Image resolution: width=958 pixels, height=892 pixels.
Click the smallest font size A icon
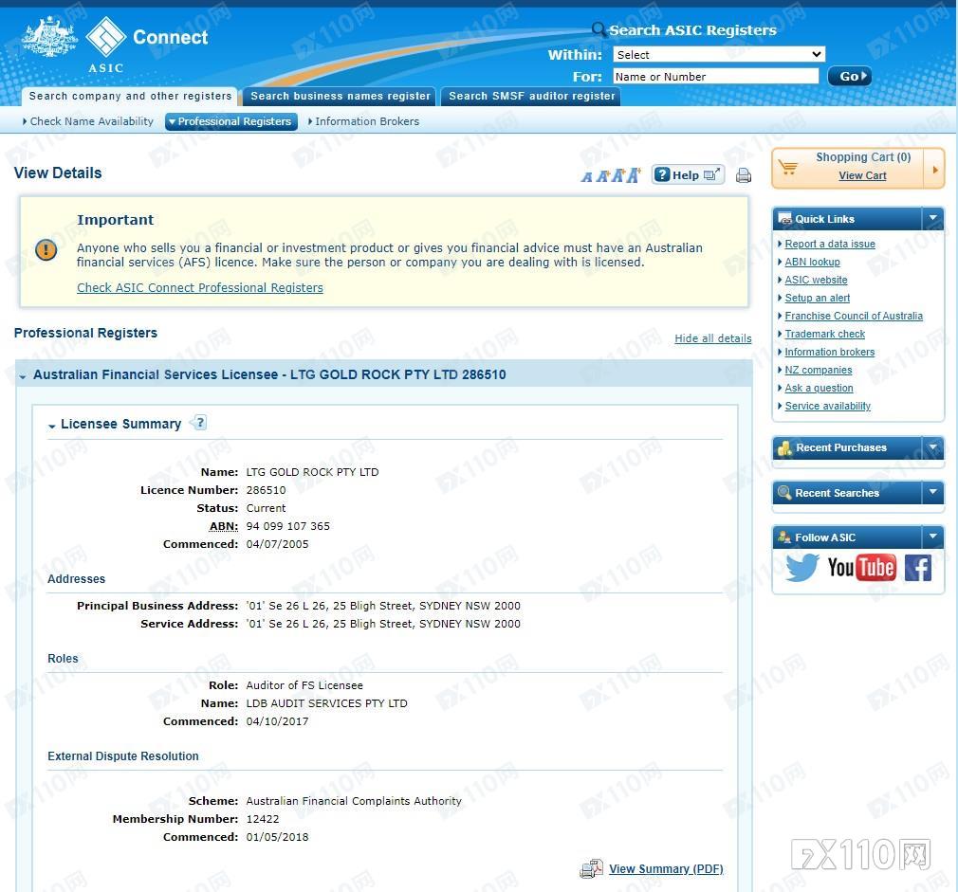pos(586,177)
